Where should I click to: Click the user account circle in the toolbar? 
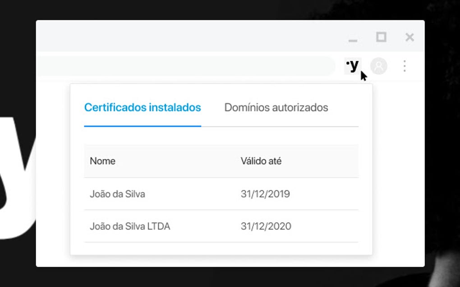[379, 66]
